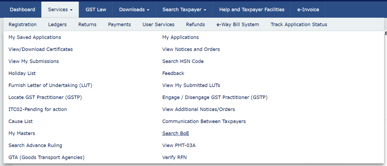Open GTA (Goods Transport Agencies) link

(46, 157)
